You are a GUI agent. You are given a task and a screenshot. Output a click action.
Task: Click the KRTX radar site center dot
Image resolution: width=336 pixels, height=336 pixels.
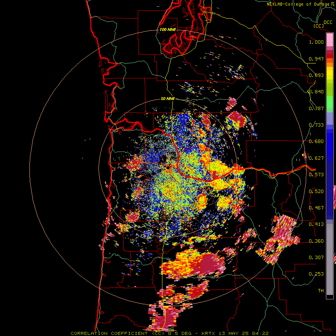(168, 168)
